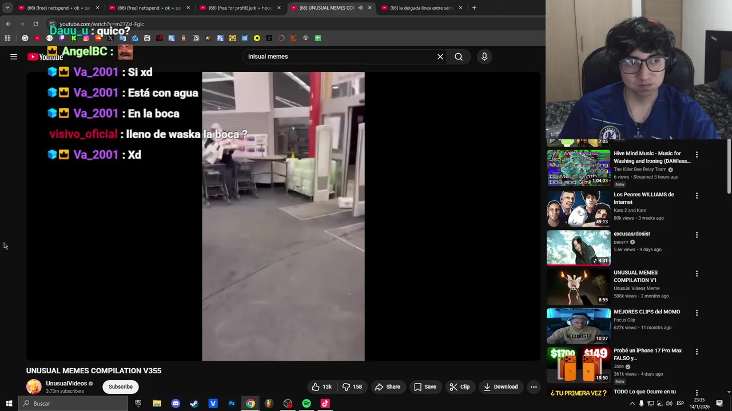Go back in browser history

pos(8,24)
